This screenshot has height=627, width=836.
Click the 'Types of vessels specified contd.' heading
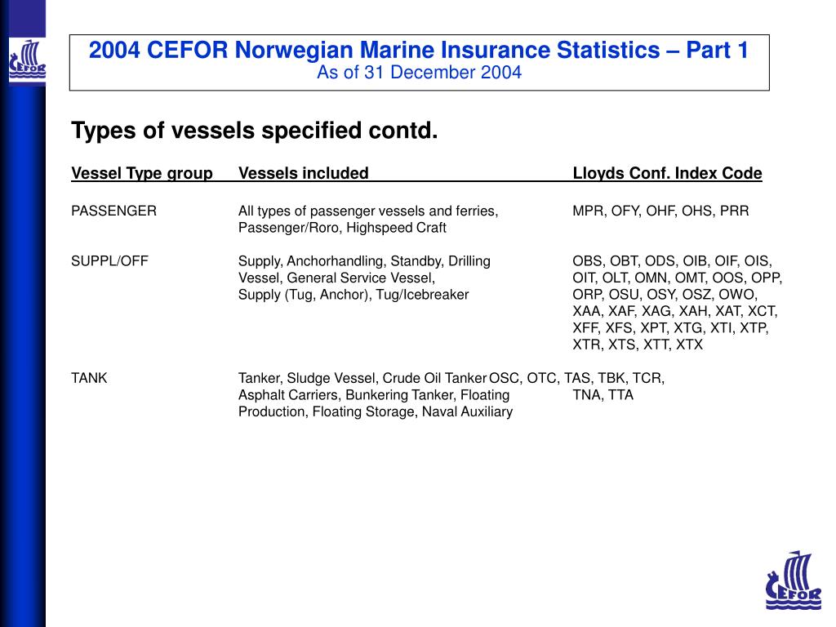click(x=255, y=130)
